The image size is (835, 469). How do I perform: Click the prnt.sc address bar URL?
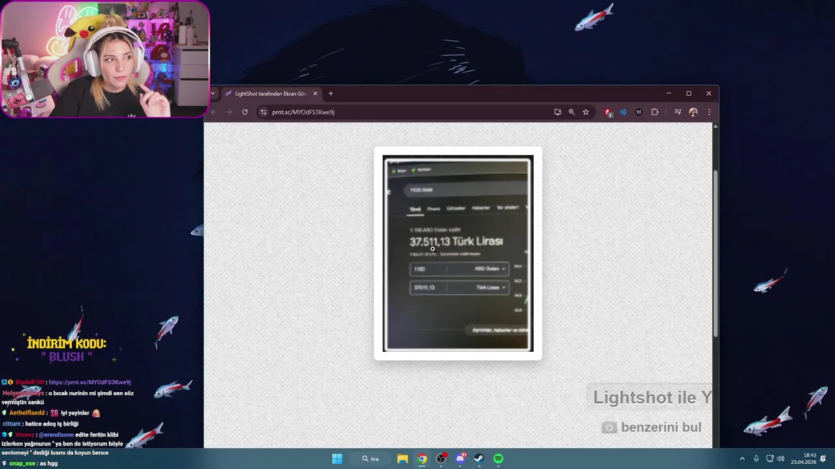tap(303, 112)
